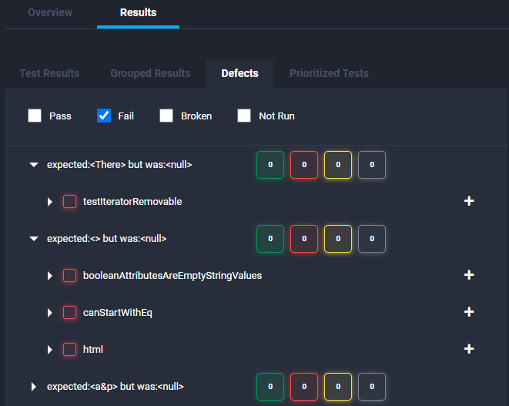Viewport: 509px width, 406px height.
Task: Select the html test name
Action: [x=93, y=350]
